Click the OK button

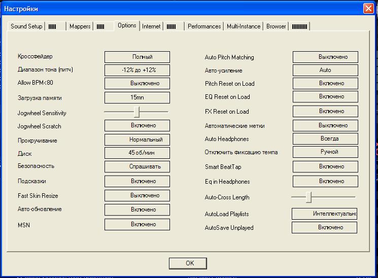(188, 263)
